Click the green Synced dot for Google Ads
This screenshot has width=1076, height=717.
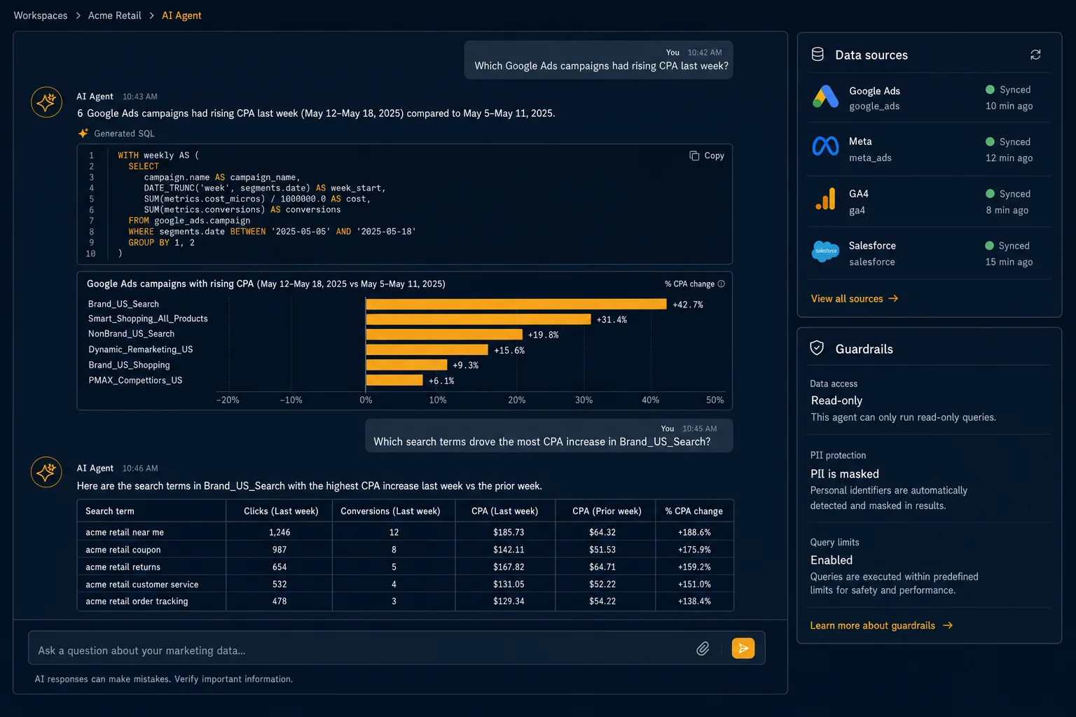[x=990, y=90]
